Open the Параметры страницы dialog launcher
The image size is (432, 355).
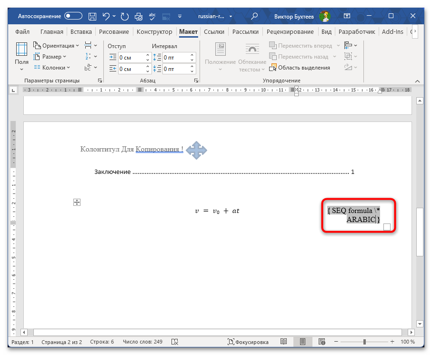click(100, 81)
